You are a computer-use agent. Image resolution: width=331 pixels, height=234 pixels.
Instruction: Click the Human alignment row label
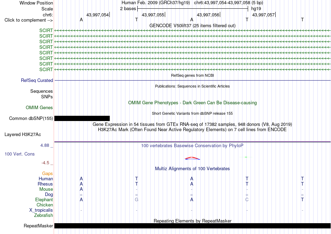tap(46, 179)
